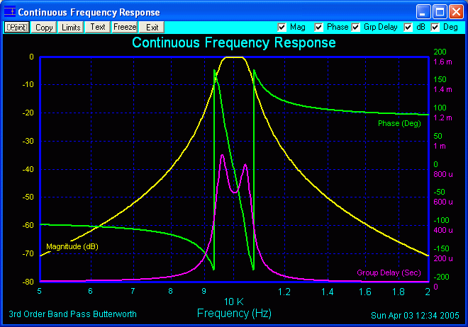This screenshot has width=468, height=327.
Task: Click the Exit button
Action: coord(152,27)
